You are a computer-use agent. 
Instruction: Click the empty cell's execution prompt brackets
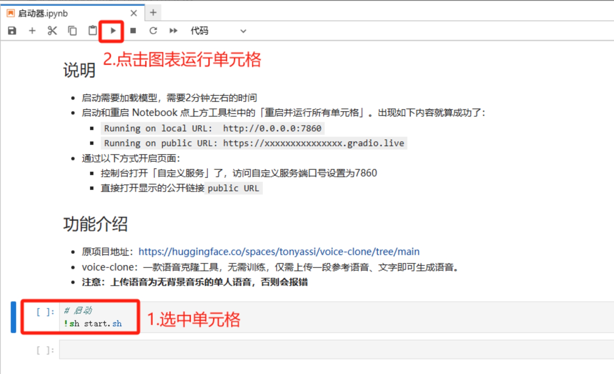pos(45,350)
